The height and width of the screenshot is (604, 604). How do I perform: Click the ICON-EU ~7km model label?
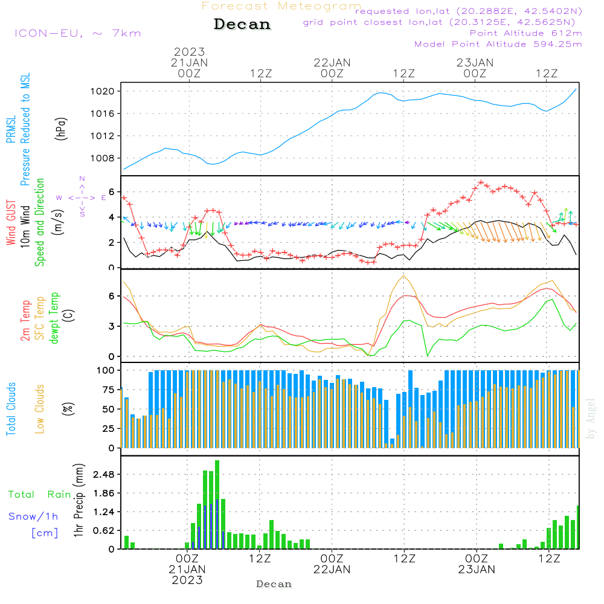[x=77, y=33]
